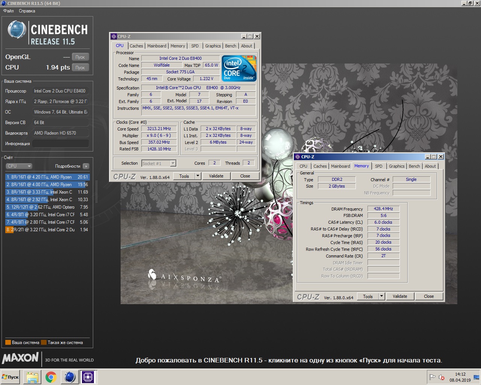Click the first CPU-Z window title icon
Image resolution: width=481 pixels, height=385 pixels.
(114, 36)
